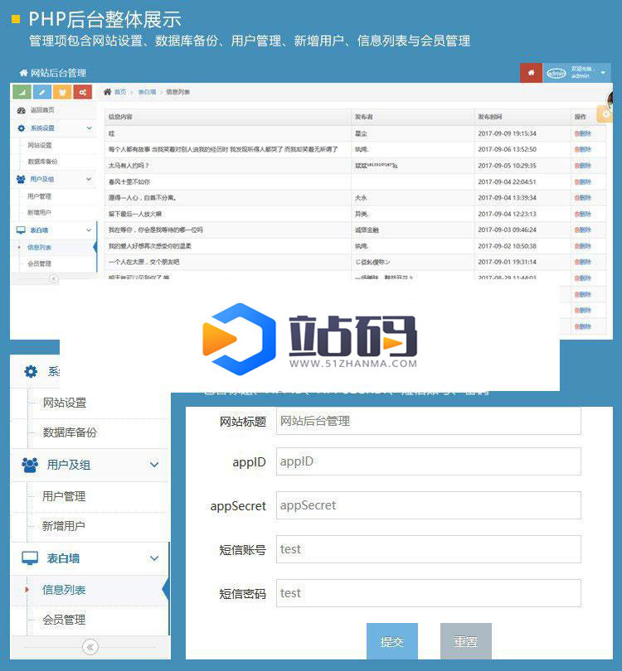Focus the 短信账号 input field
This screenshot has height=671, width=622.
click(x=429, y=549)
